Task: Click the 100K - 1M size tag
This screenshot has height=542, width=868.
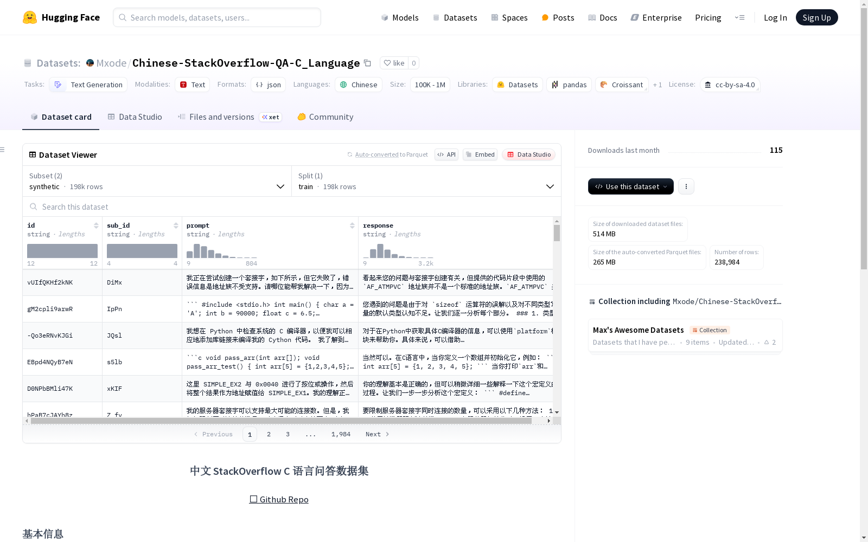Action: tap(430, 85)
